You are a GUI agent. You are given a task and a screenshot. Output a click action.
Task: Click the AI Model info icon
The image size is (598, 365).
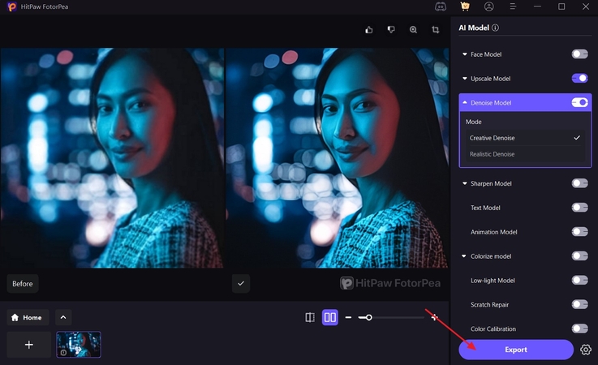pyautogui.click(x=495, y=28)
